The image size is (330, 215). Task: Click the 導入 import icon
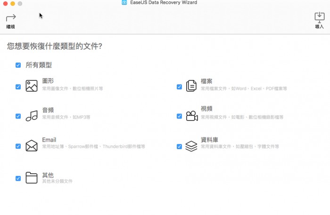[x=319, y=17]
